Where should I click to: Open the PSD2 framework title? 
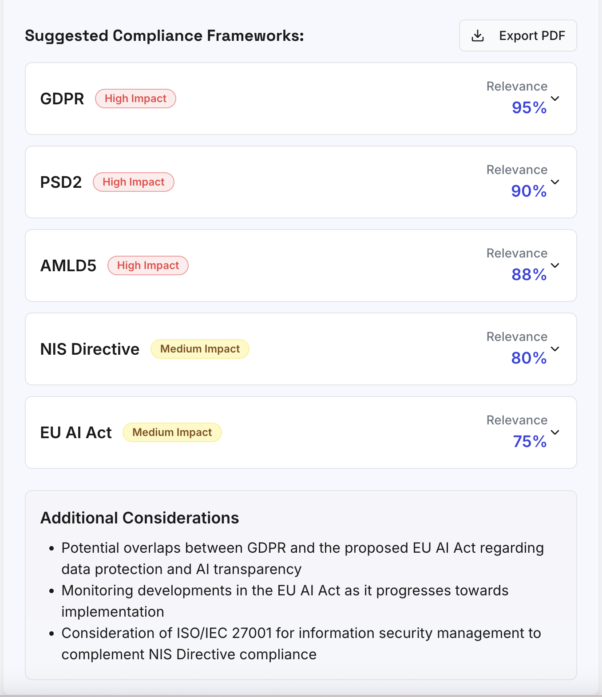point(61,182)
